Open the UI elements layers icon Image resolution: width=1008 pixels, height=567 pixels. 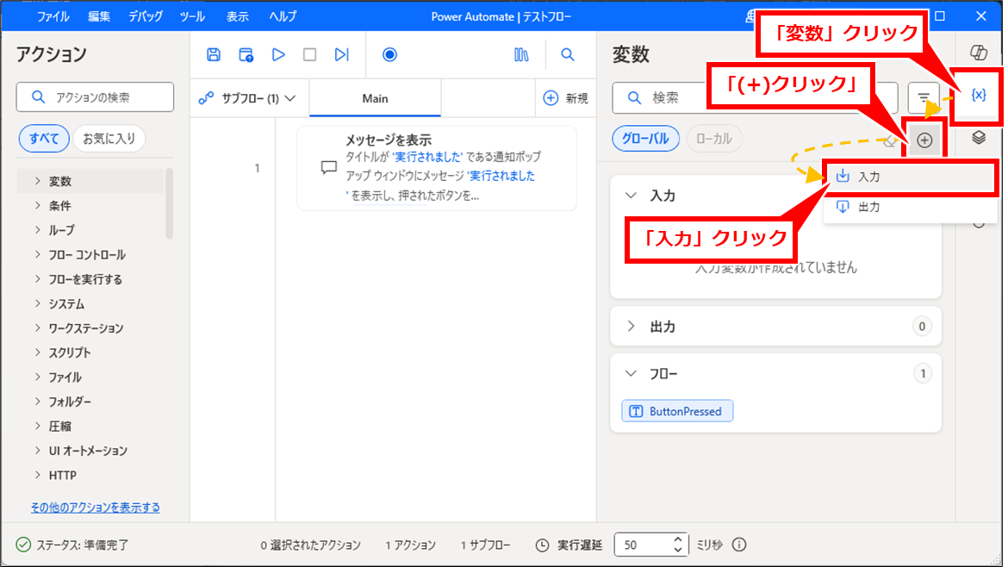point(978,138)
